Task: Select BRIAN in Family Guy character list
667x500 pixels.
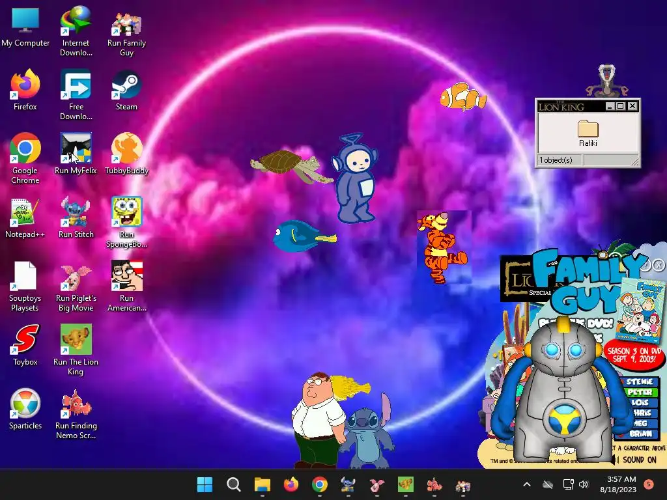Action: click(640, 434)
